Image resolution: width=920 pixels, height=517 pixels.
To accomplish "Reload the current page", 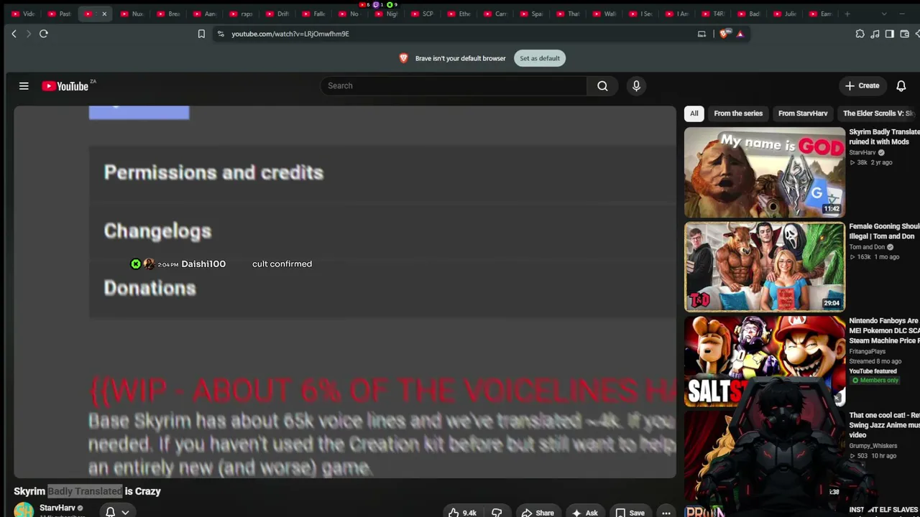I will [44, 34].
